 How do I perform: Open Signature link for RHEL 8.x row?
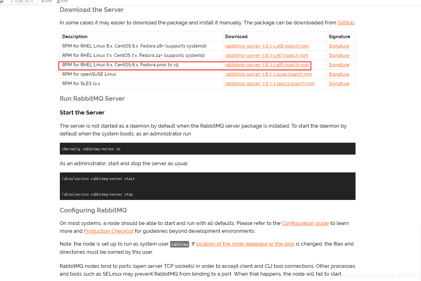pos(339,46)
